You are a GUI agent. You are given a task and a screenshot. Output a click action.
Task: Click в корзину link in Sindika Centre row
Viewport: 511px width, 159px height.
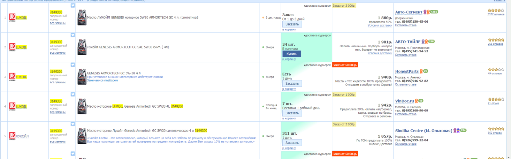(x=289, y=148)
